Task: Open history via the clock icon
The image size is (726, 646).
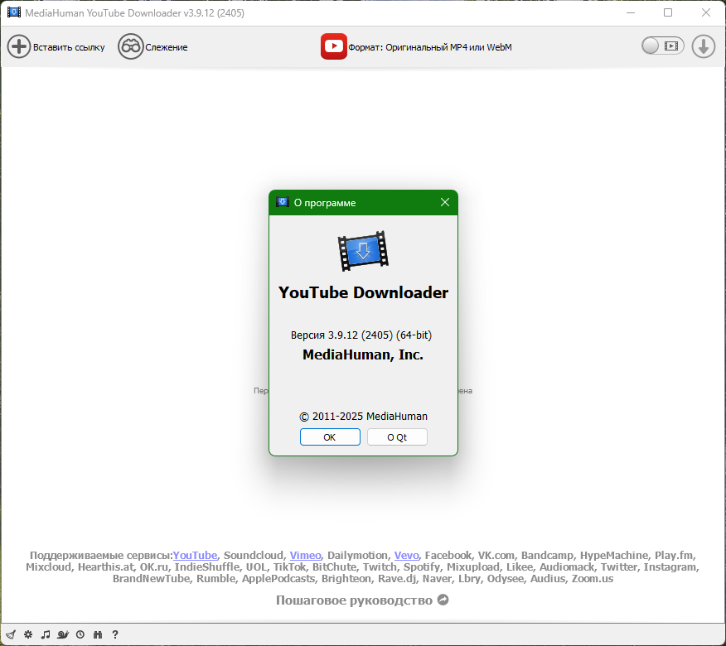Action: pyautogui.click(x=80, y=634)
